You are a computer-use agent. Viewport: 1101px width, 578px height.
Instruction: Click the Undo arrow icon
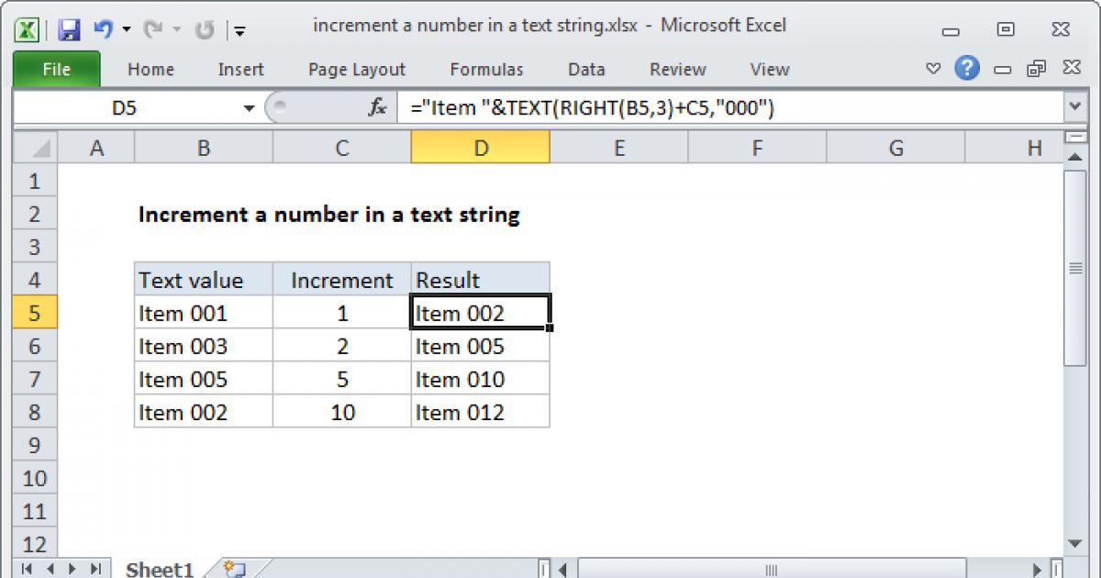point(102,29)
